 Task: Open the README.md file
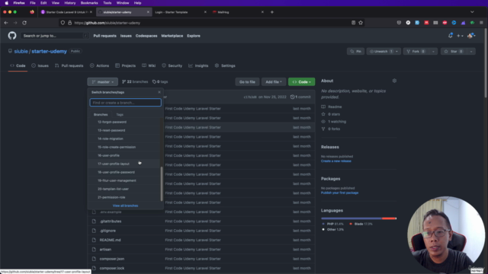pos(110,240)
